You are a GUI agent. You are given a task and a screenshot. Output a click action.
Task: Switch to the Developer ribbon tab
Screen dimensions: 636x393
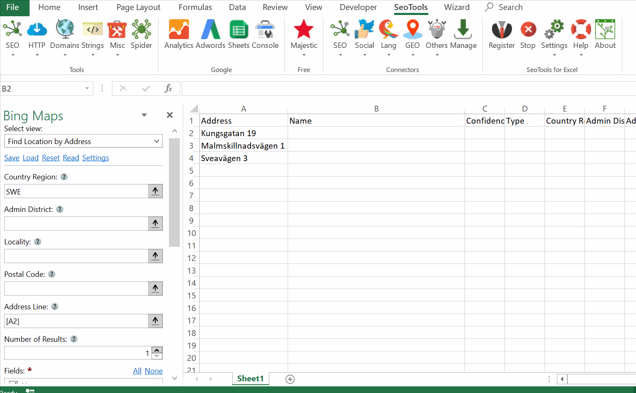358,7
